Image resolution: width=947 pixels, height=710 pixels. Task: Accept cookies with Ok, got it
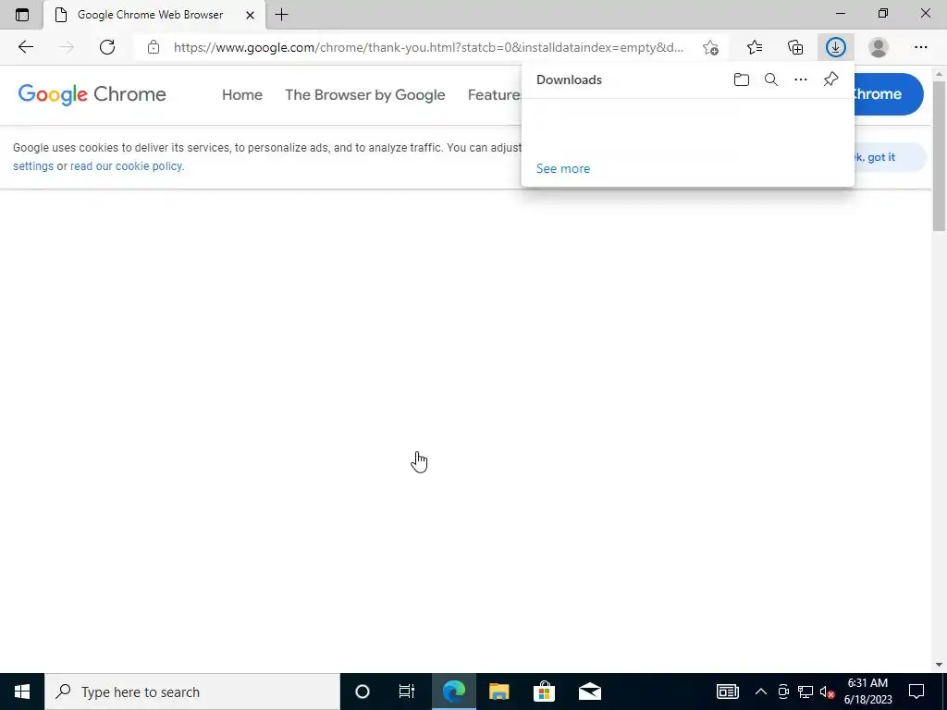889,157
